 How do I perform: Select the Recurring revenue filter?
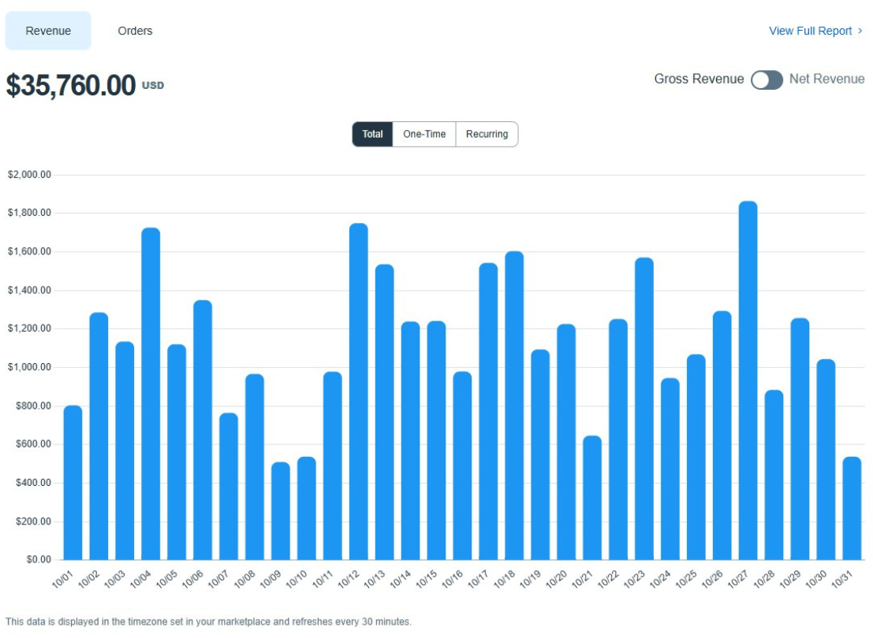(x=487, y=134)
